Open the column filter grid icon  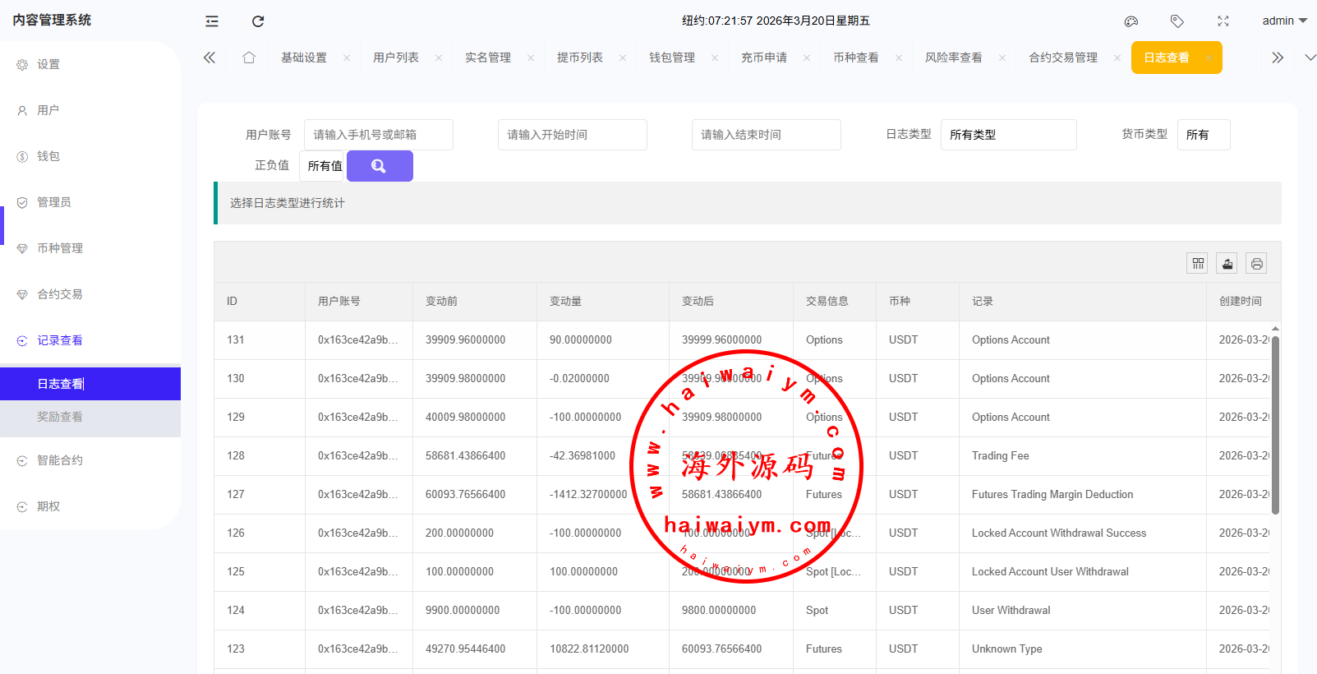coord(1198,263)
